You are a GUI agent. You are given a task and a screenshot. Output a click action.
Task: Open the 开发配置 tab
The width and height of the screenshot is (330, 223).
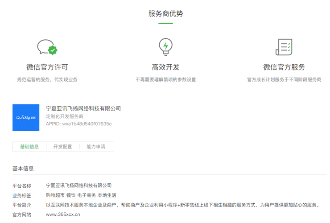click(62, 147)
